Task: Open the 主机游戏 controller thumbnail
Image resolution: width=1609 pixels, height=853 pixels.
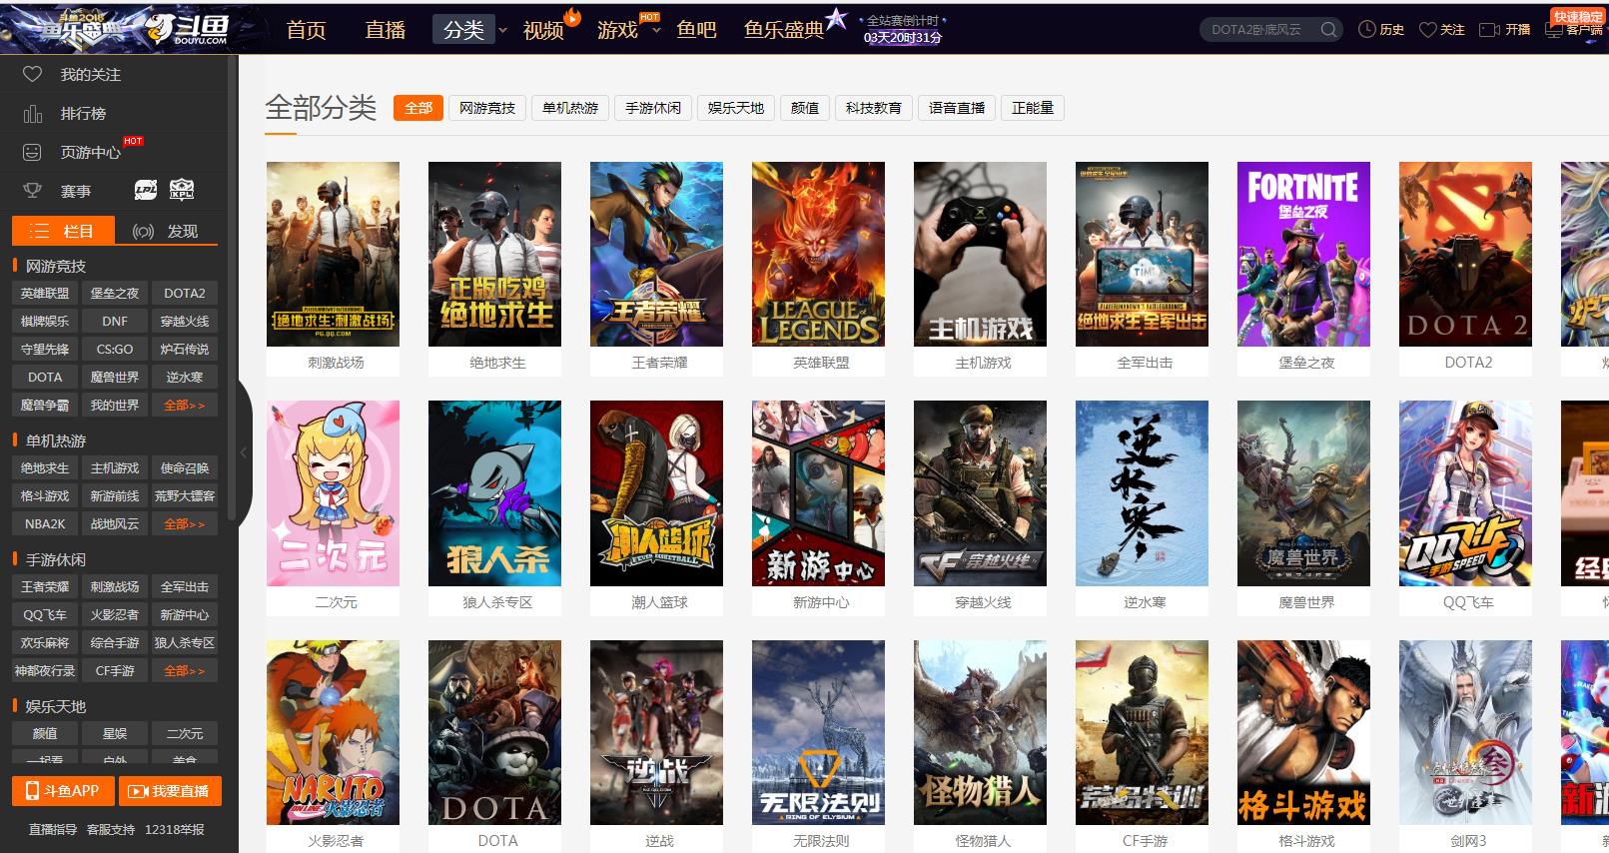Action: tap(980, 254)
